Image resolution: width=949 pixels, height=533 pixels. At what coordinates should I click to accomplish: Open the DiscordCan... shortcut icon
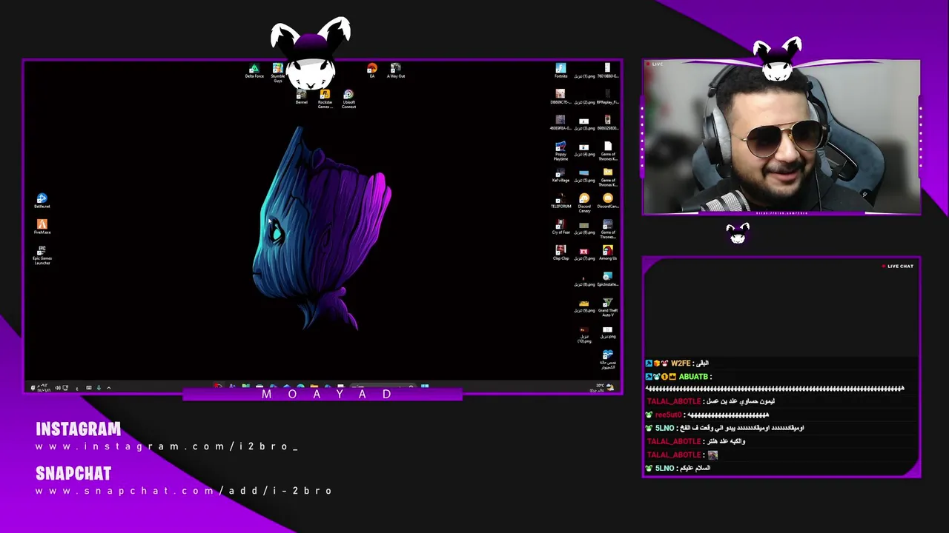pos(608,201)
